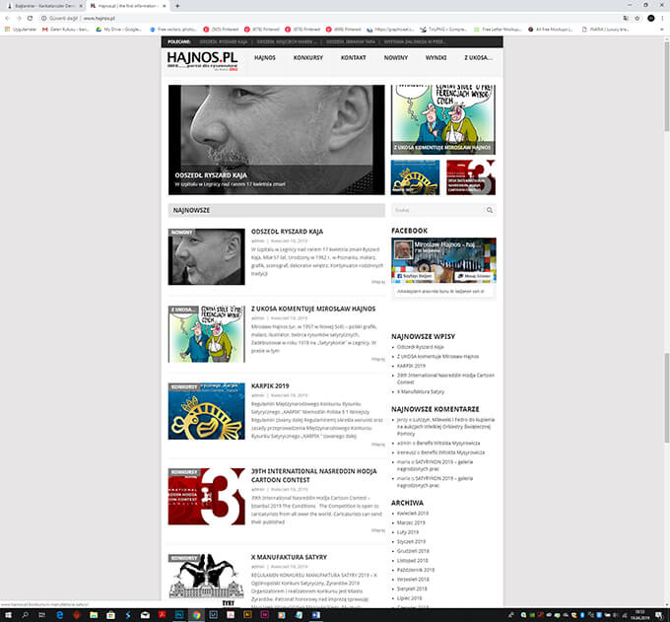
Task: Open the small red Nasreddin Hodja featured tile
Action: [x=471, y=177]
